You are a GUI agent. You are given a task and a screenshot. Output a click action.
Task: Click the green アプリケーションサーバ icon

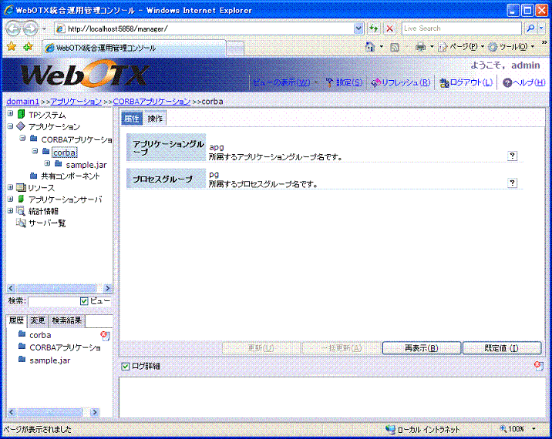click(x=21, y=199)
